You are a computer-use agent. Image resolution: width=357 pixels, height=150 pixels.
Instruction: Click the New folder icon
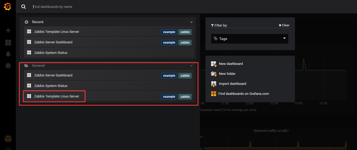[214, 74]
